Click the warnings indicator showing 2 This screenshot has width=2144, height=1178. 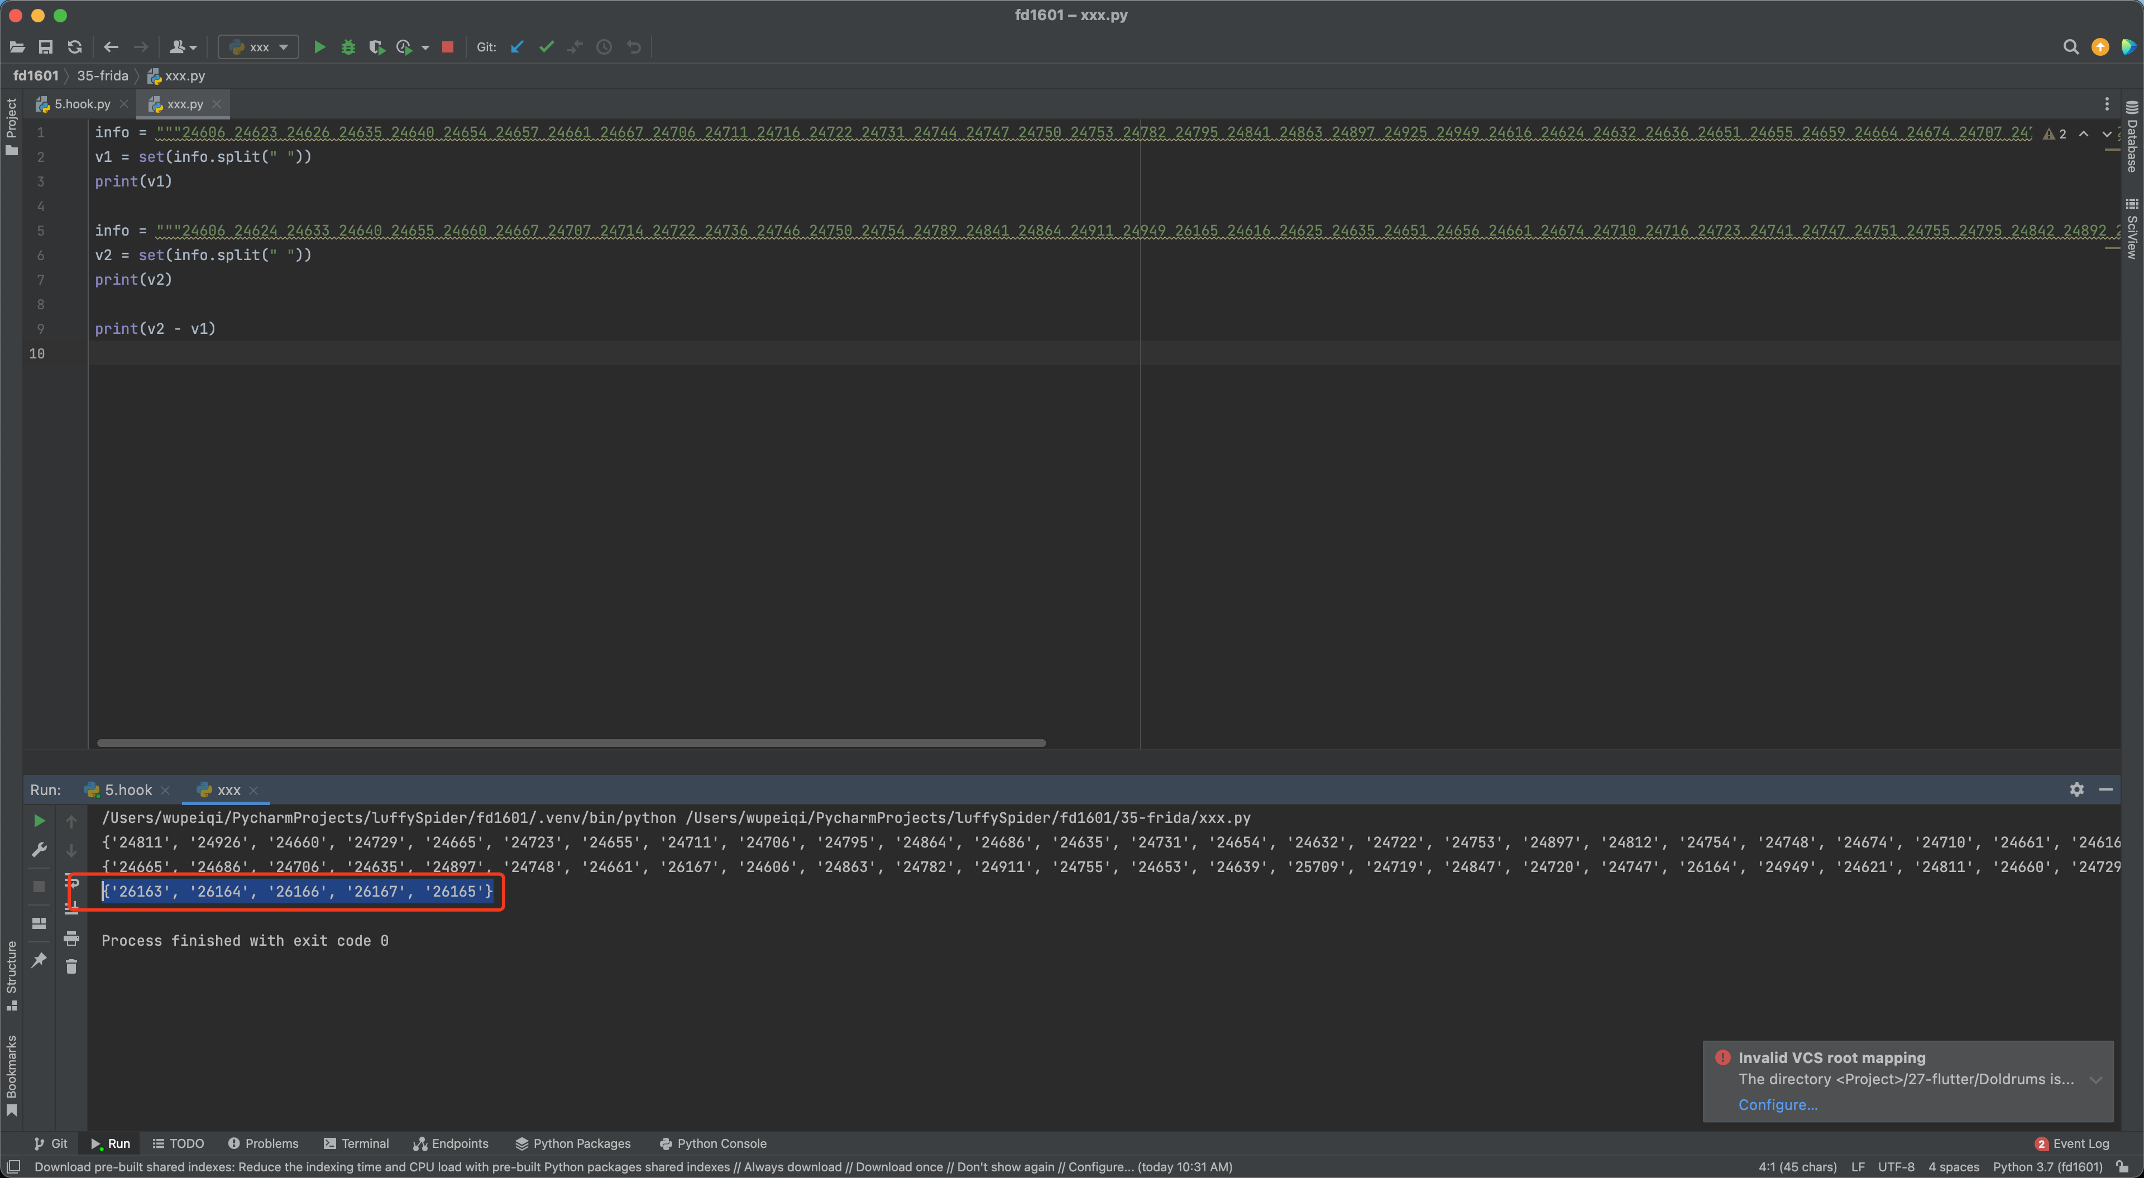tap(2055, 134)
